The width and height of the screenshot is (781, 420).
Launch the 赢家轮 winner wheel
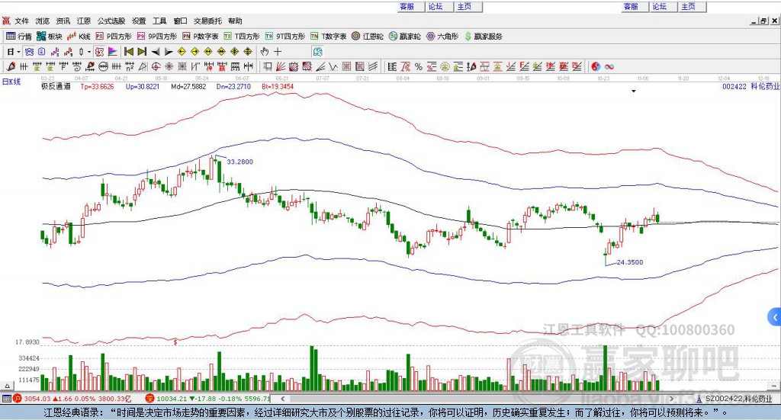coord(404,37)
